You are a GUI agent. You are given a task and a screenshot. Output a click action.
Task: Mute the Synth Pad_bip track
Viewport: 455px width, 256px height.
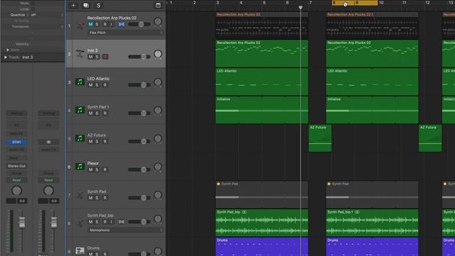[x=90, y=222]
